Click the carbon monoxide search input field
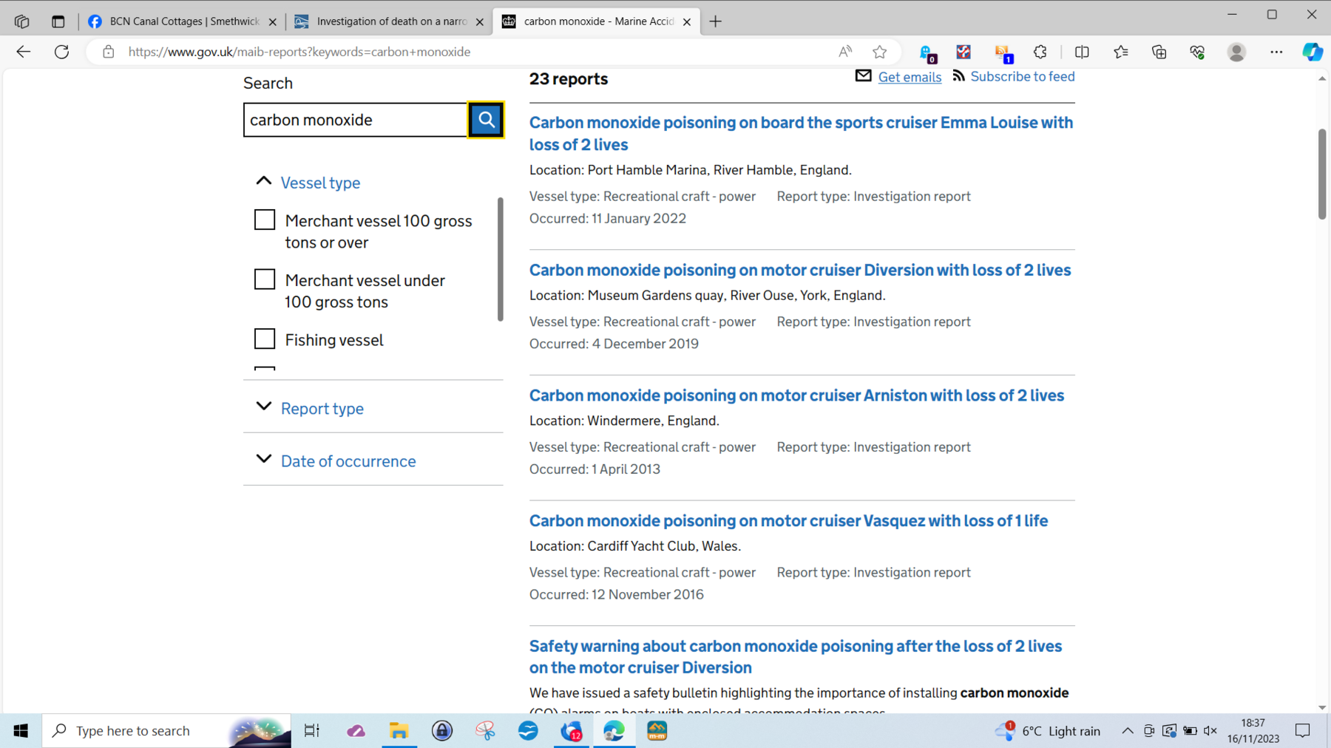Image resolution: width=1331 pixels, height=748 pixels. [x=355, y=120]
